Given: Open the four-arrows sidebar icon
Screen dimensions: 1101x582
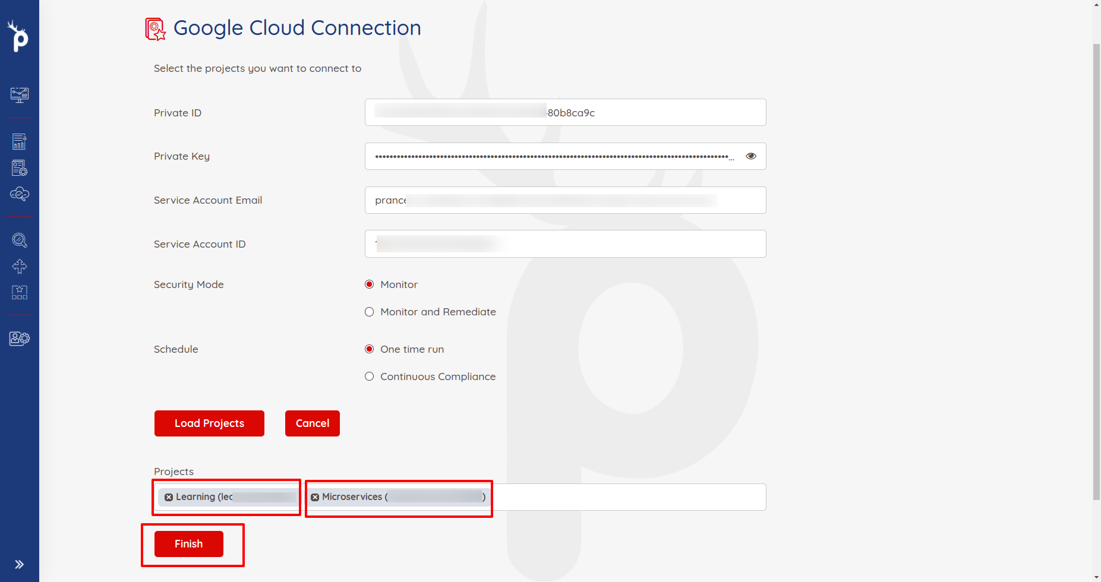Looking at the screenshot, I should point(20,267).
